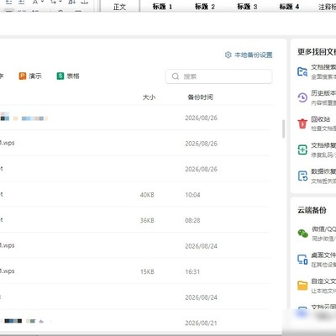Apply the 标题 3 style
336x336 pixels.
point(247,7)
